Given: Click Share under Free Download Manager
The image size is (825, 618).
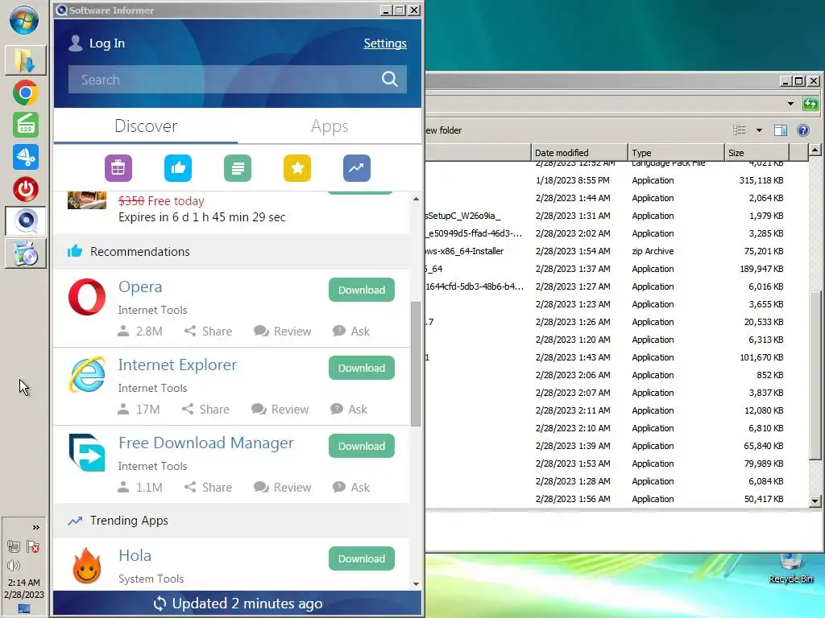Looking at the screenshot, I should (208, 487).
